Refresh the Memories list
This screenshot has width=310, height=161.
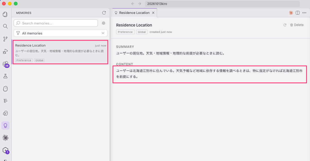coord(104,13)
